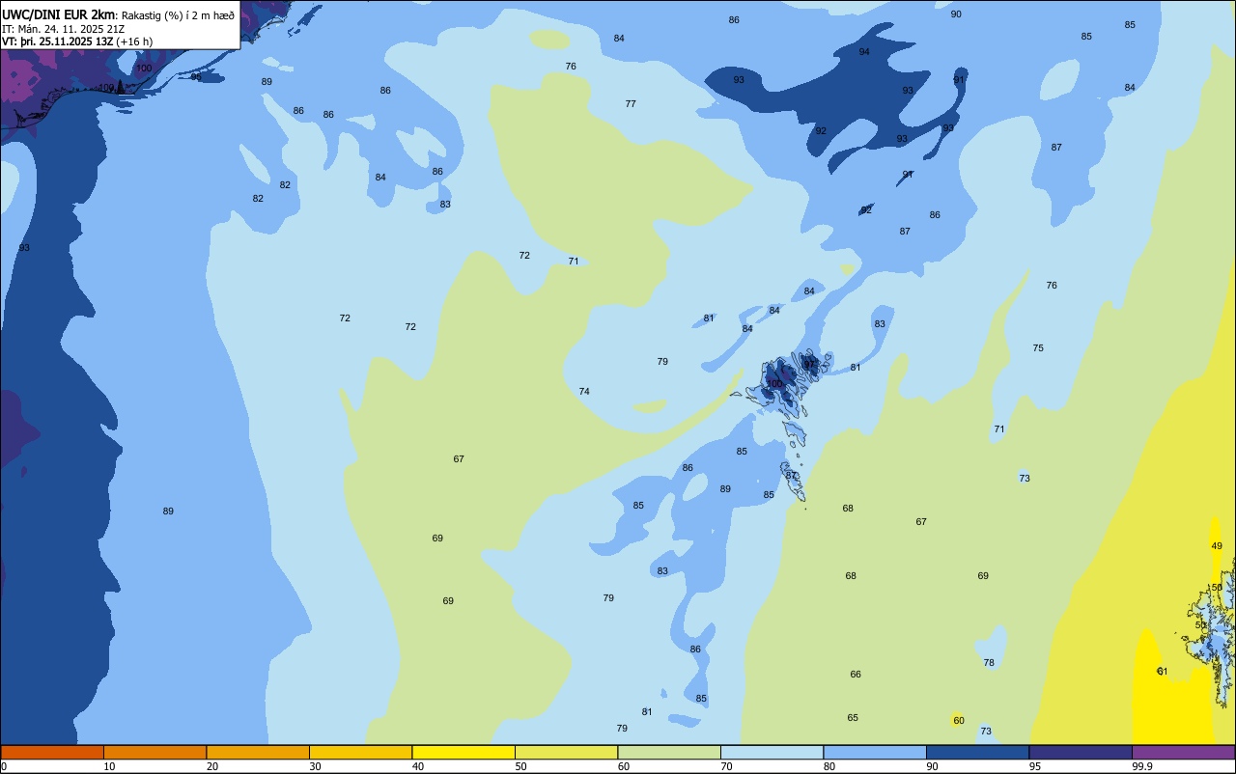The height and width of the screenshot is (774, 1236).
Task: Click the '94' humidity value on map
Action: (864, 52)
